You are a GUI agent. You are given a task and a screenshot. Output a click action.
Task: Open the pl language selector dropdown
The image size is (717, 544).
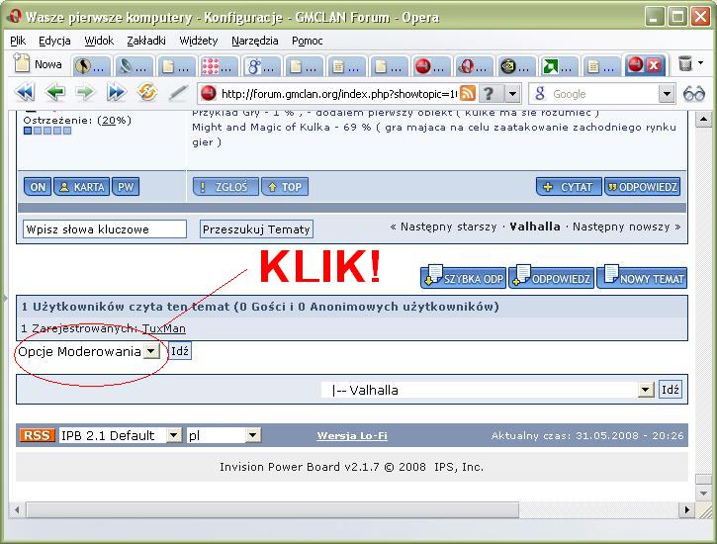pyautogui.click(x=252, y=435)
